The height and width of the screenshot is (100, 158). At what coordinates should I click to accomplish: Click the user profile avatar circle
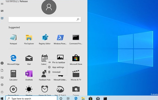point(49,7)
